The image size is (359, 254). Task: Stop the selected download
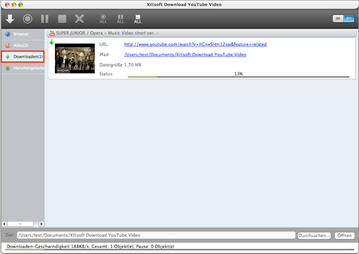click(62, 19)
